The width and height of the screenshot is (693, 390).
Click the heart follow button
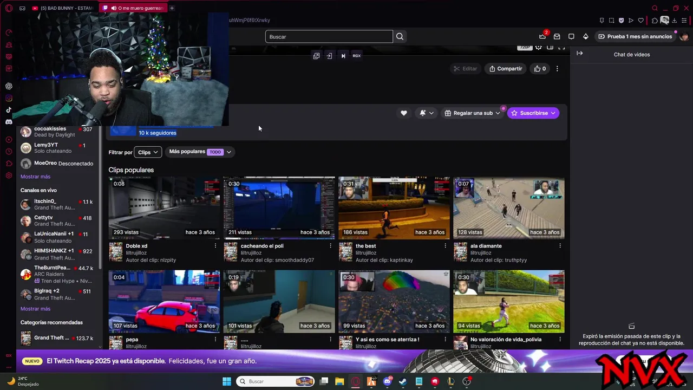pyautogui.click(x=403, y=113)
